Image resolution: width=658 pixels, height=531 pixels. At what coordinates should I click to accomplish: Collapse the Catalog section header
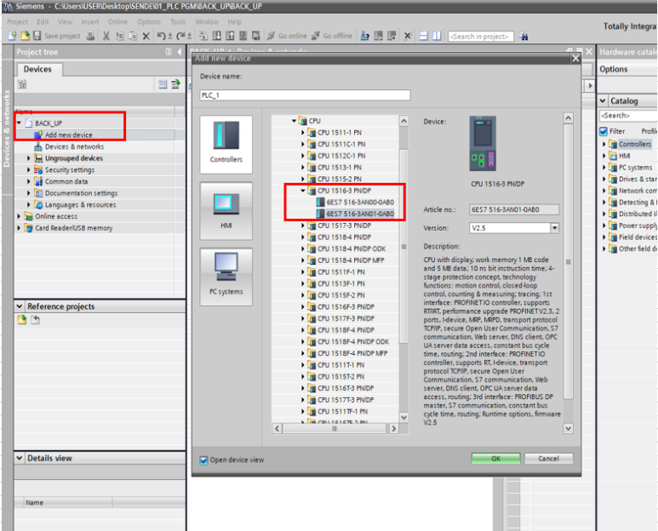click(x=603, y=100)
